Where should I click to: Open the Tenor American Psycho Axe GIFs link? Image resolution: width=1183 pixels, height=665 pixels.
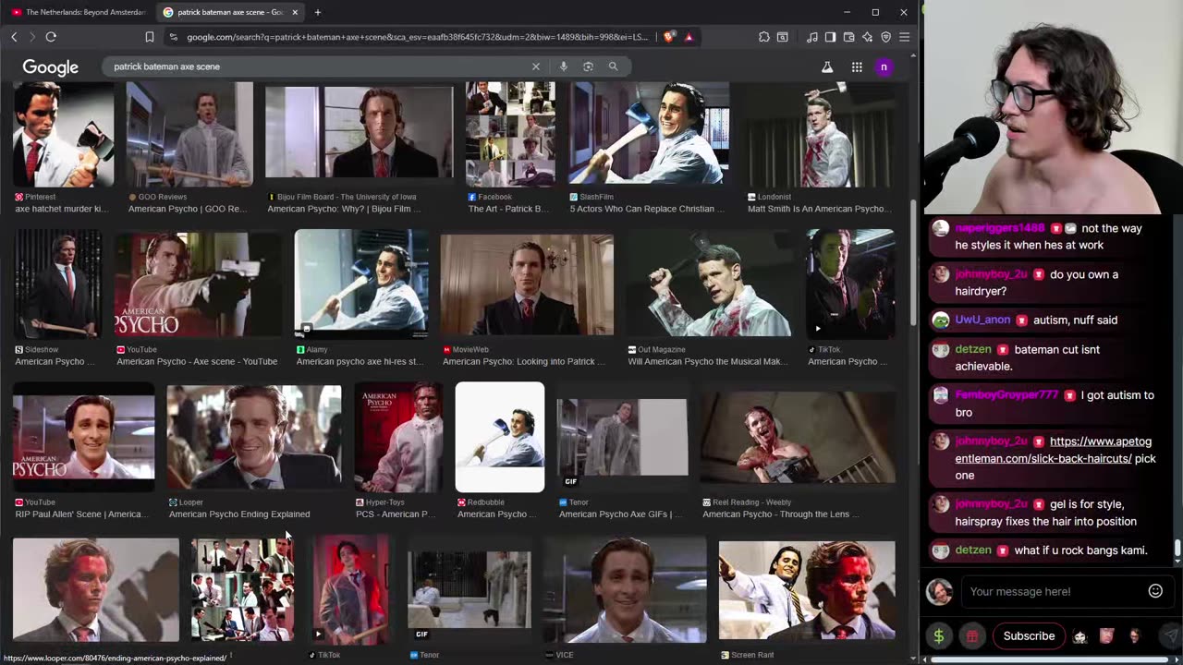620,514
